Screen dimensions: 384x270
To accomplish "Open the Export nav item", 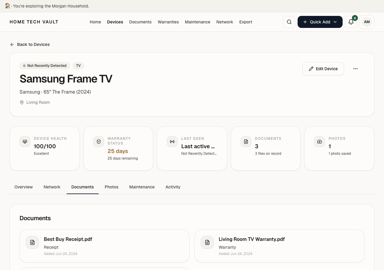I will 246,22.
